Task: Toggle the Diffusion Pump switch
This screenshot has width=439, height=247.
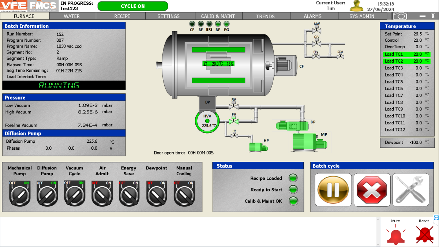Action: coord(47,193)
